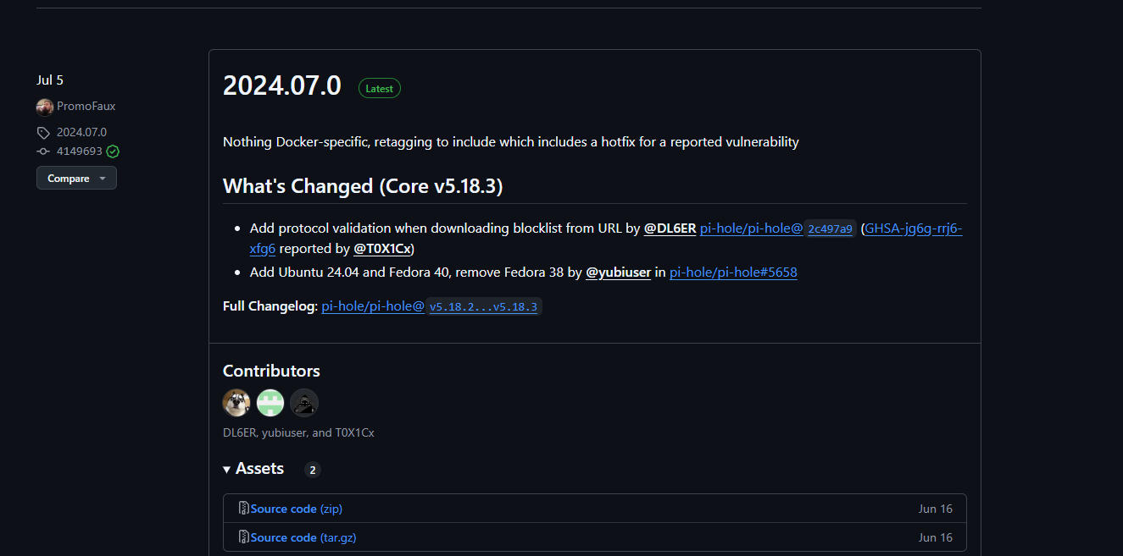The height and width of the screenshot is (556, 1123).
Task: Open the v5.18.2...v5.18.3 changelog comparison
Action: coord(483,306)
